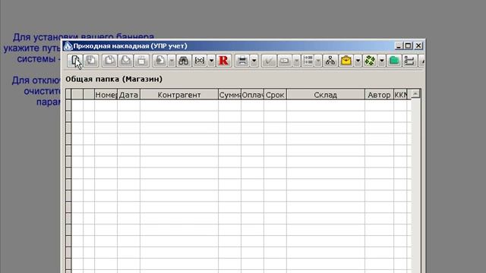The image size is (486, 273).
Task: Click the Оплач column header
Action: click(253, 95)
